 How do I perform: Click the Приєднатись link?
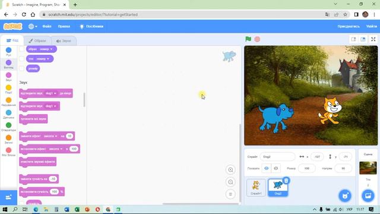coord(349,26)
